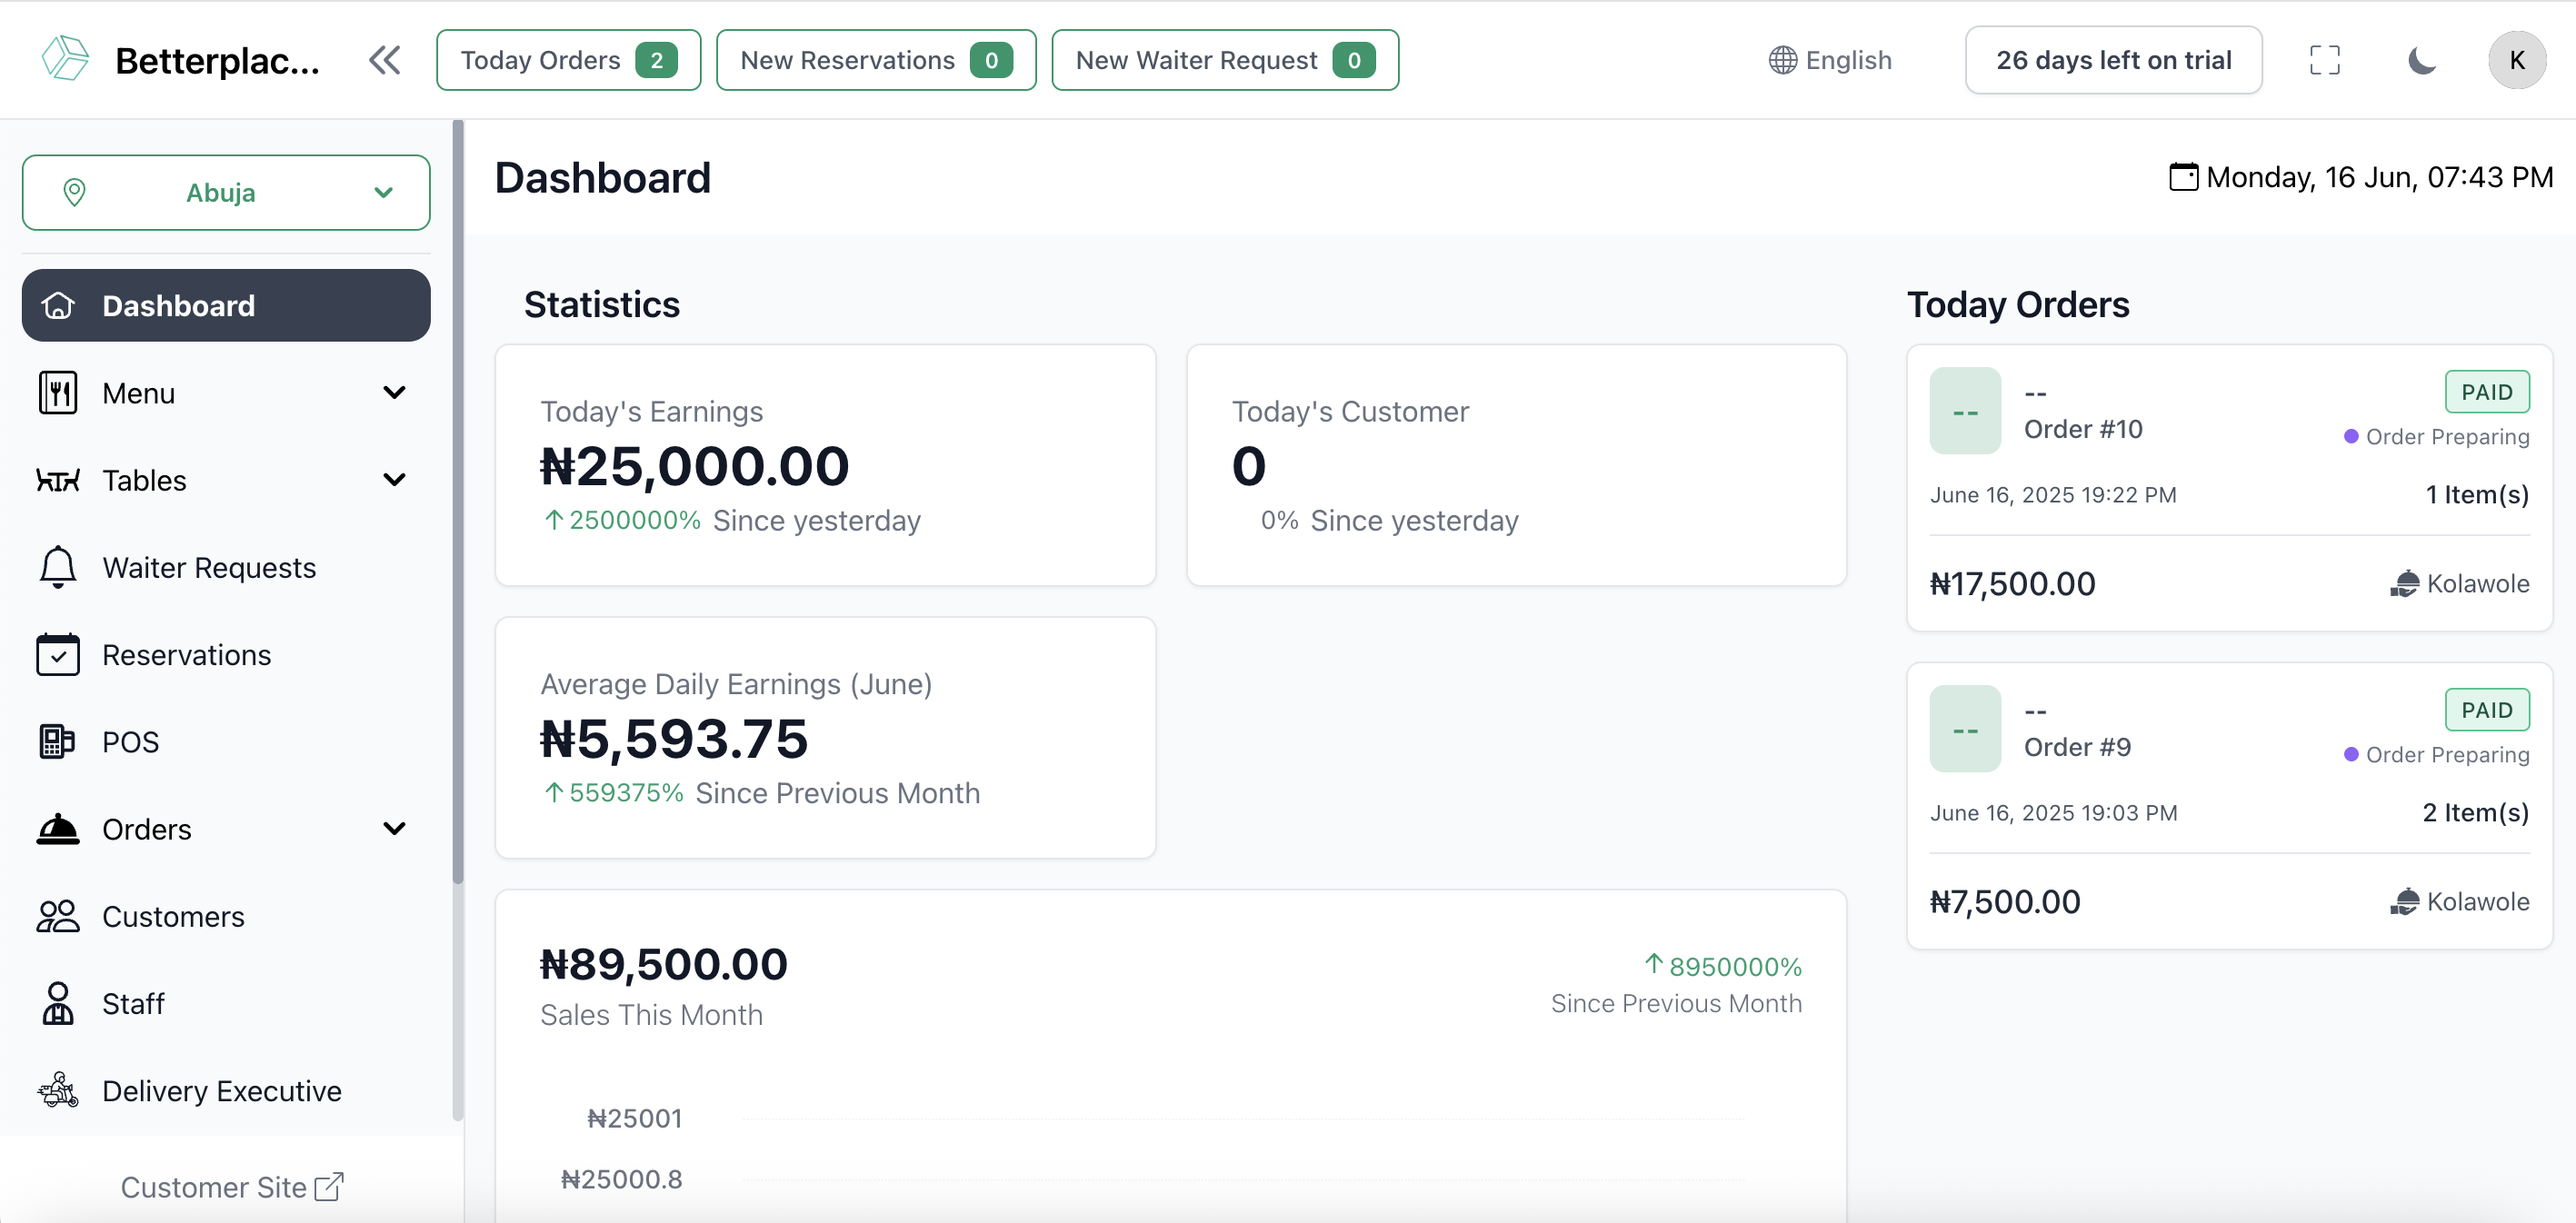The height and width of the screenshot is (1223, 2576).
Task: Click the Waiter Requests bell icon
Action: [58, 567]
